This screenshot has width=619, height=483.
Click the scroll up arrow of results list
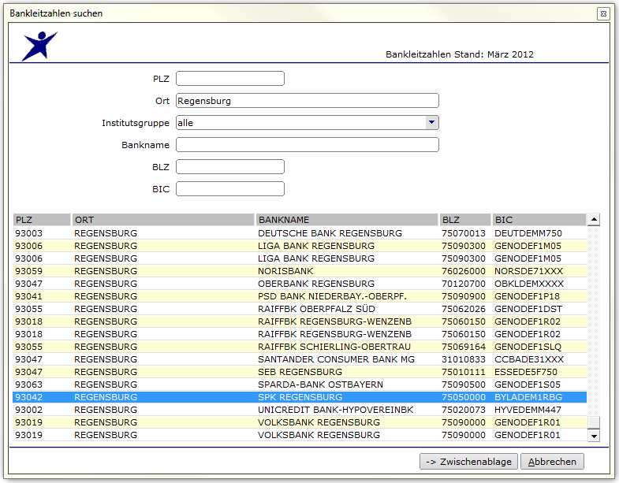[x=593, y=219]
